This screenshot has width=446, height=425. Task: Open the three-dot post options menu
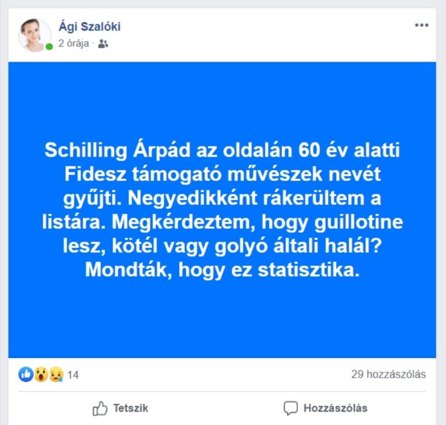pyautogui.click(x=421, y=25)
